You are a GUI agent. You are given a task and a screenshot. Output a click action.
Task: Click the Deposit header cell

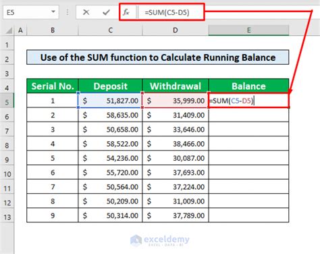coord(110,86)
